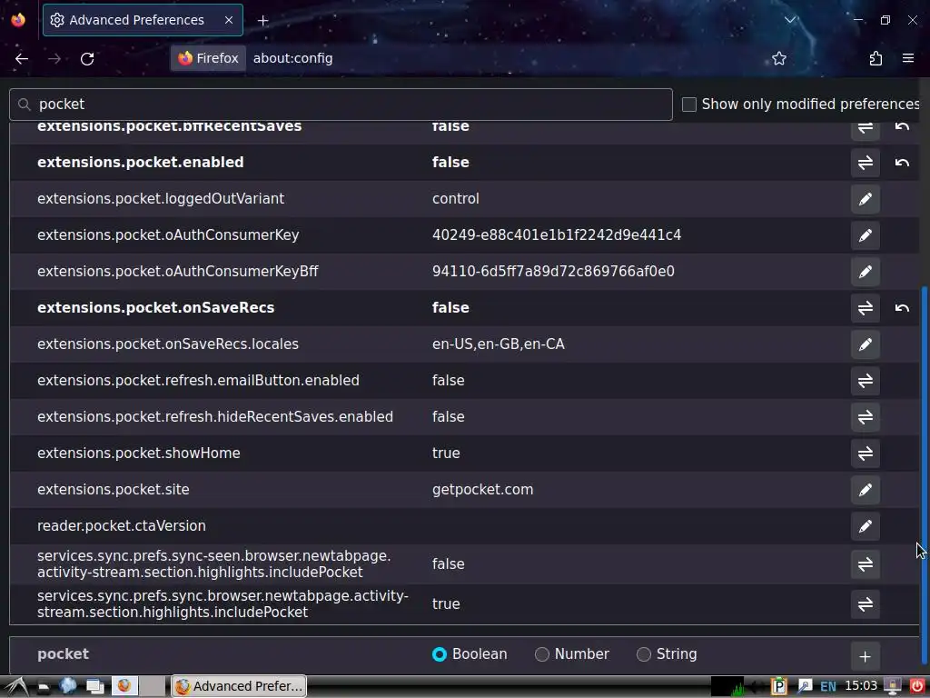Viewport: 930px width, 698px height.
Task: Select reader.pocket.ctaVersion preference name
Action: (122, 526)
